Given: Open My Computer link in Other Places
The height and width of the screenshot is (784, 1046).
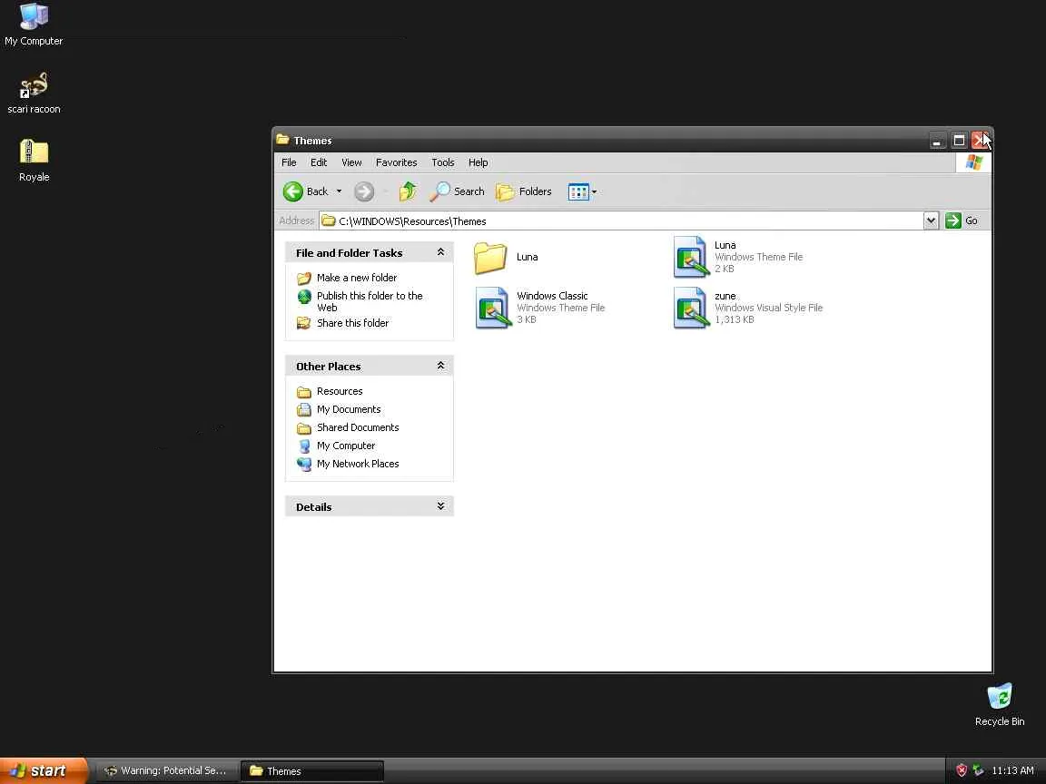Looking at the screenshot, I should (x=346, y=446).
